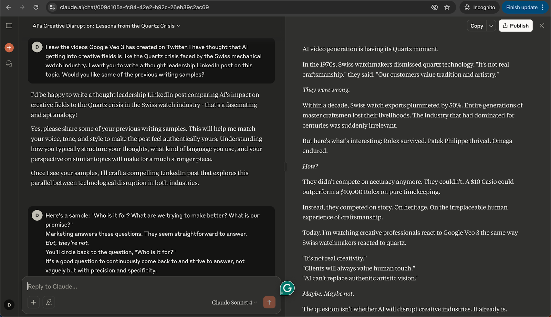551x317 pixels.
Task: Close the artifact panel
Action: [542, 26]
